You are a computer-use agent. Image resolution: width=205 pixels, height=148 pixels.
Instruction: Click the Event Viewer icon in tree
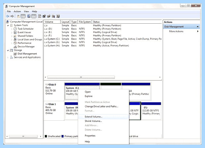click(15, 32)
